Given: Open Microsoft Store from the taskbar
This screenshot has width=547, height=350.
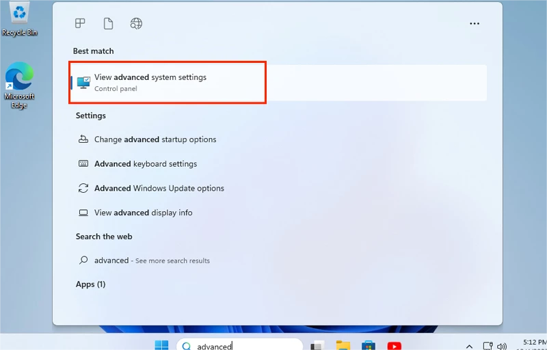Looking at the screenshot, I should (369, 345).
